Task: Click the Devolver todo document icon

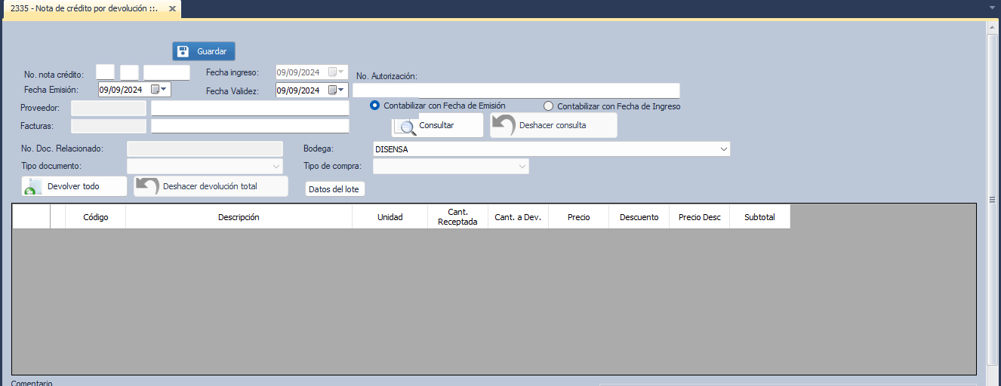Action: (32, 187)
